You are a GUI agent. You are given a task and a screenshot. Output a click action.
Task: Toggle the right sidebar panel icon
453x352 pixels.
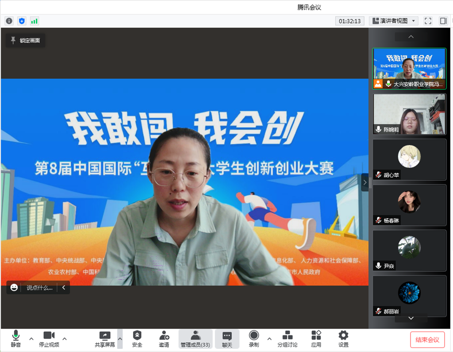(x=443, y=21)
